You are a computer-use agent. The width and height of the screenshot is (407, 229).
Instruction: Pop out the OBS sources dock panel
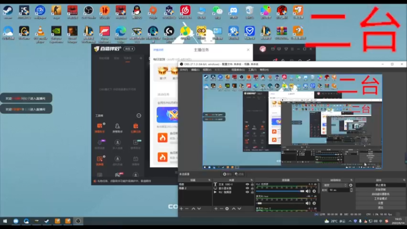[251, 180]
